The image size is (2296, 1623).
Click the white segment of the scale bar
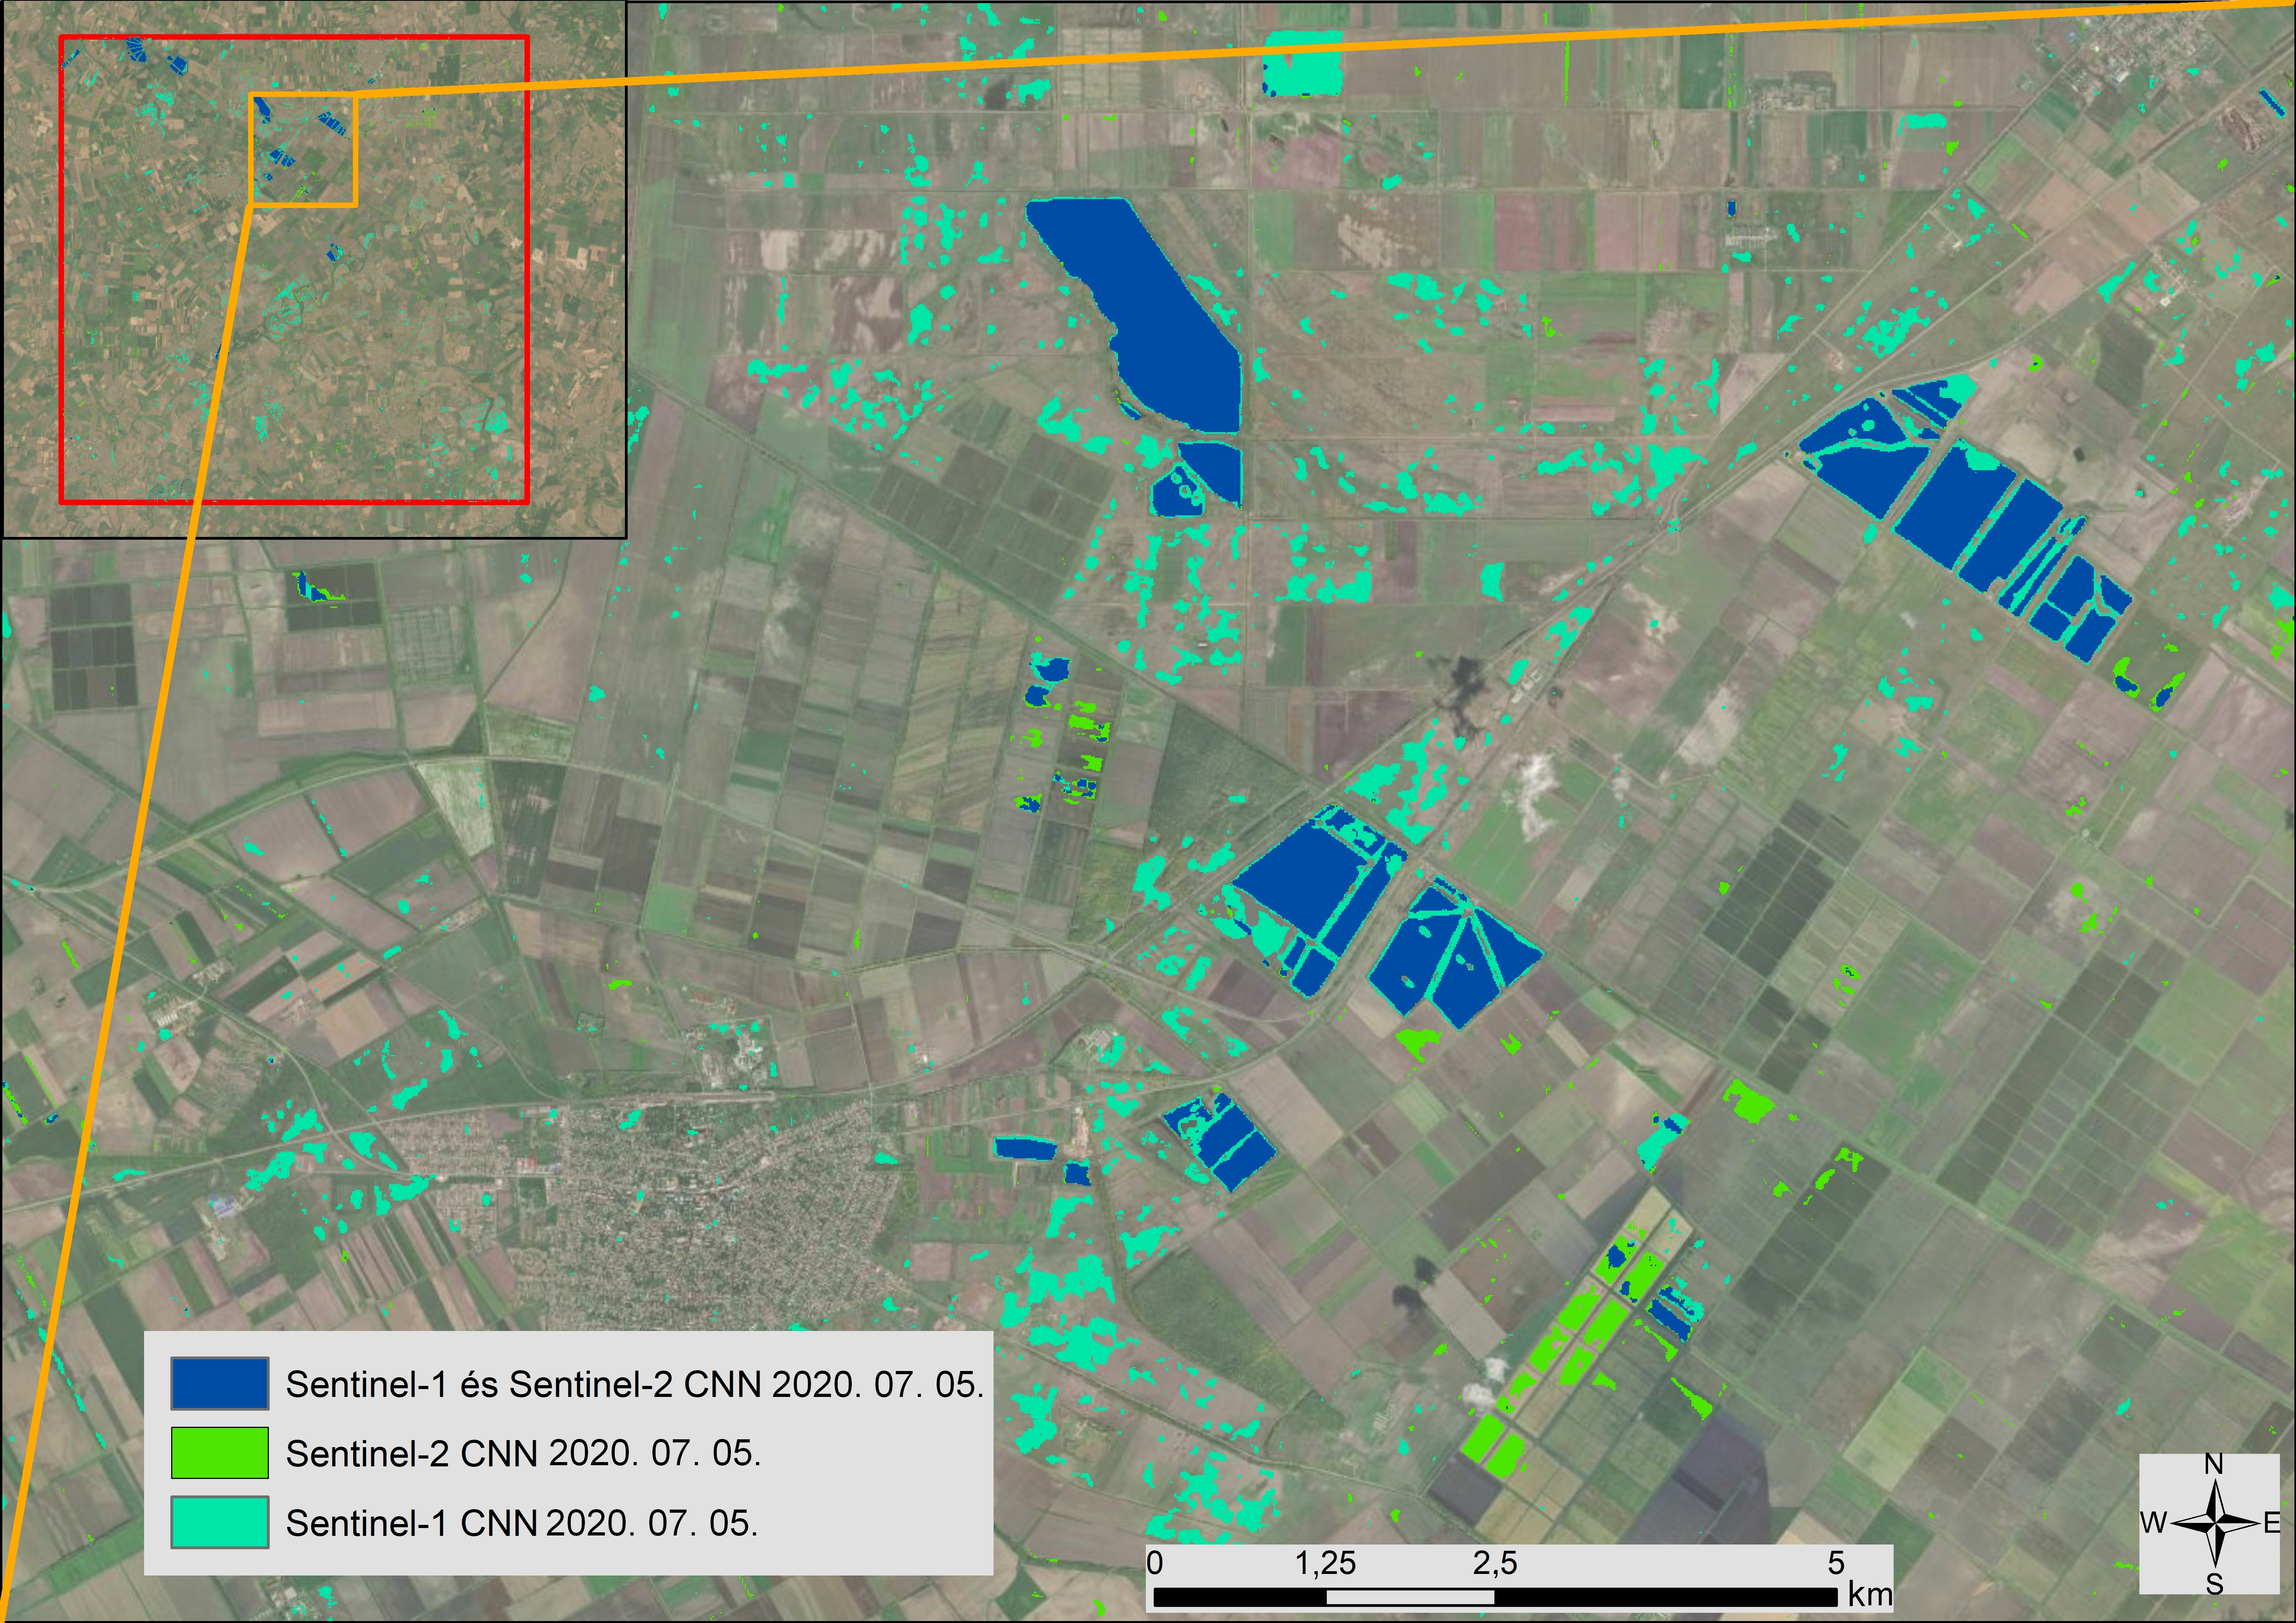tap(1410, 1597)
